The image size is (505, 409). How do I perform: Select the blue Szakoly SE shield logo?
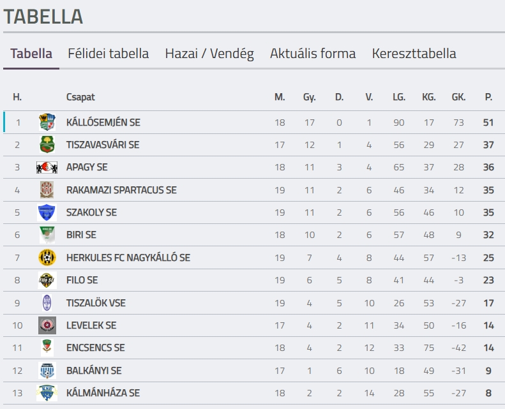47,212
